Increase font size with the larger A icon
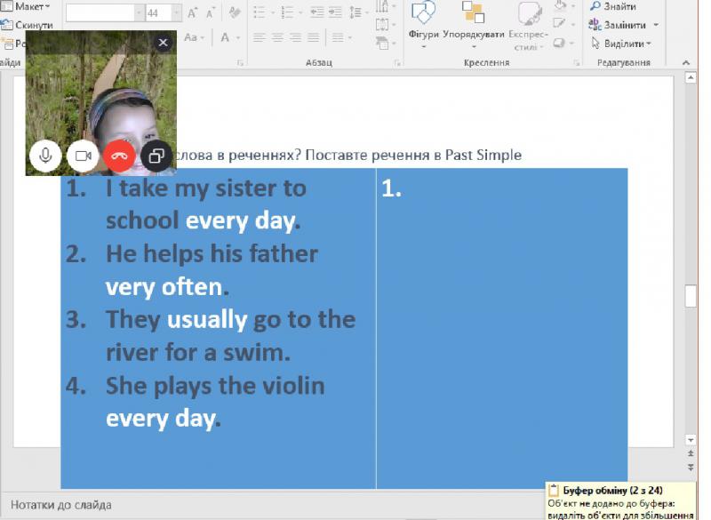Screen dimensions: 711x520 point(192,13)
